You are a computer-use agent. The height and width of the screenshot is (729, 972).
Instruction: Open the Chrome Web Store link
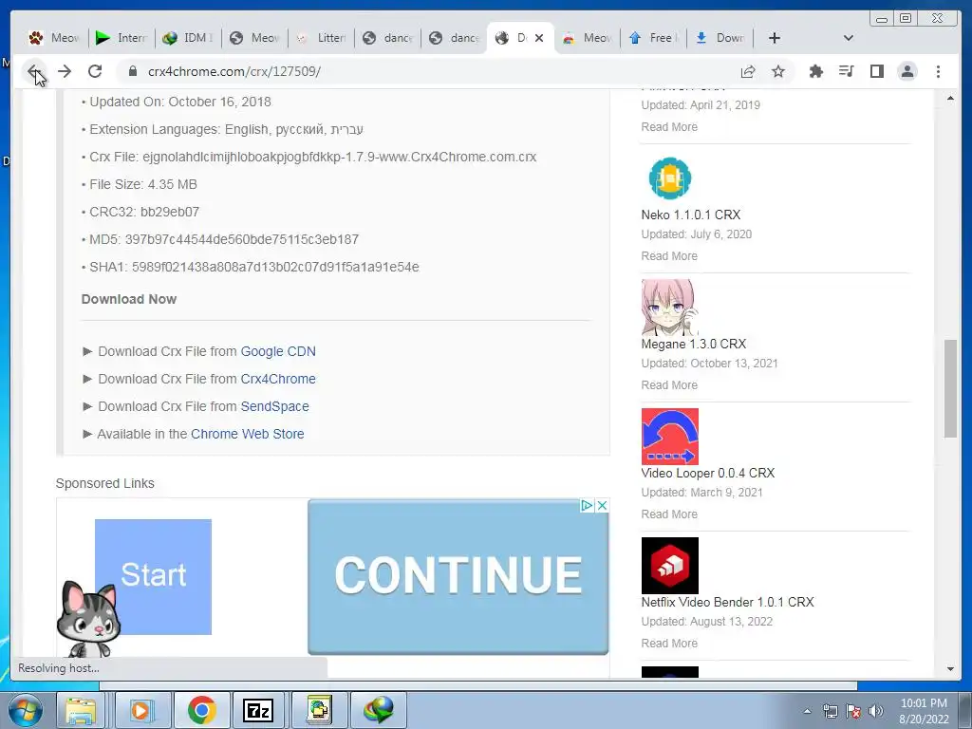coord(248,434)
